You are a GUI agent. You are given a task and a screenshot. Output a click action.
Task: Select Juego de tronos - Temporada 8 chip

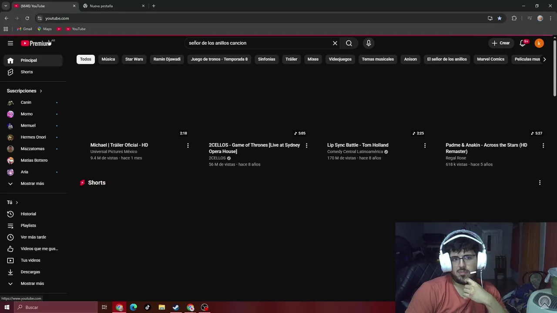219,59
